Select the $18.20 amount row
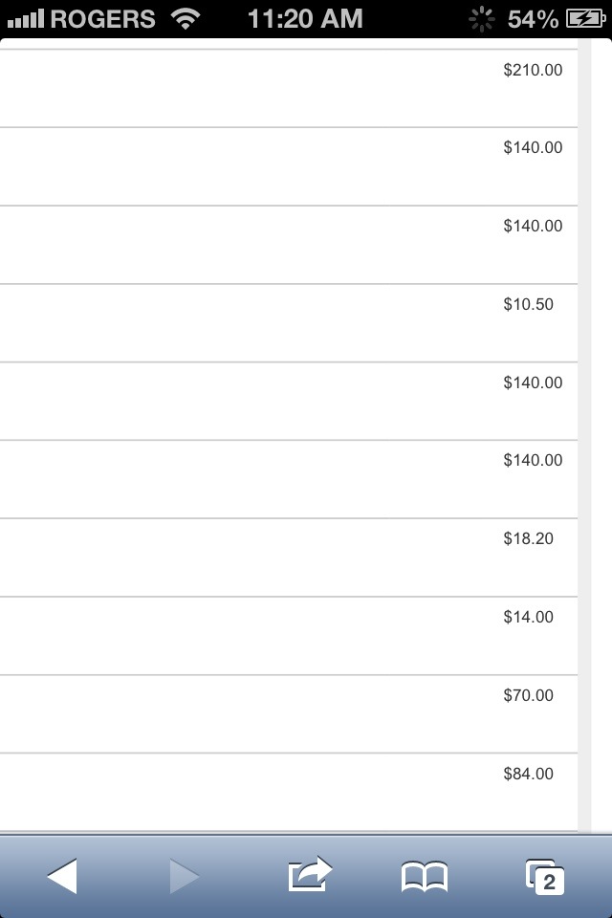This screenshot has height=918, width=612. [289, 557]
